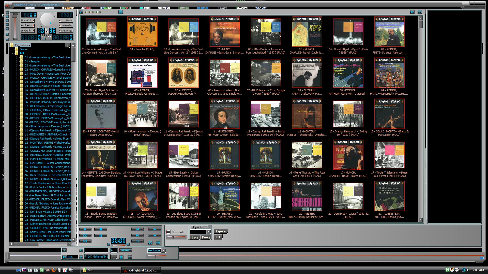The image size is (488, 274).
Task: Click the key icon beside 986 field
Action: 64,257
